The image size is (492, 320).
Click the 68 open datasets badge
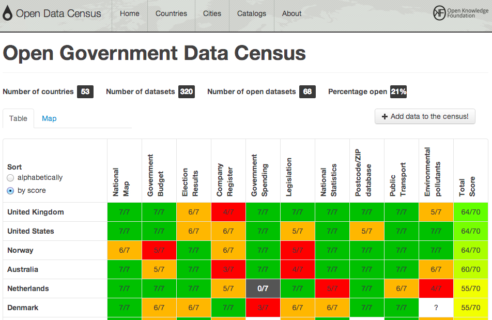point(308,92)
